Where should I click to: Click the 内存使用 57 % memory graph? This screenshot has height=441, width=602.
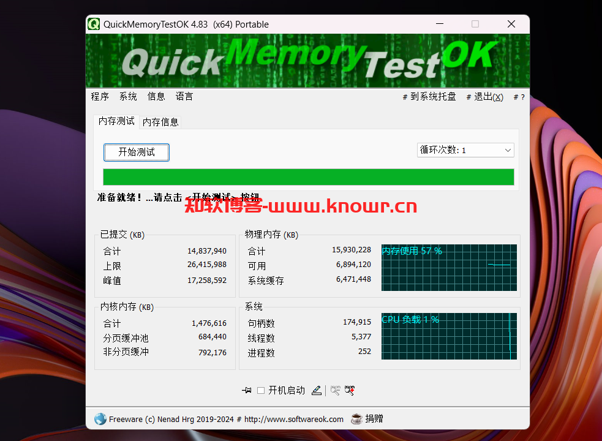(449, 268)
